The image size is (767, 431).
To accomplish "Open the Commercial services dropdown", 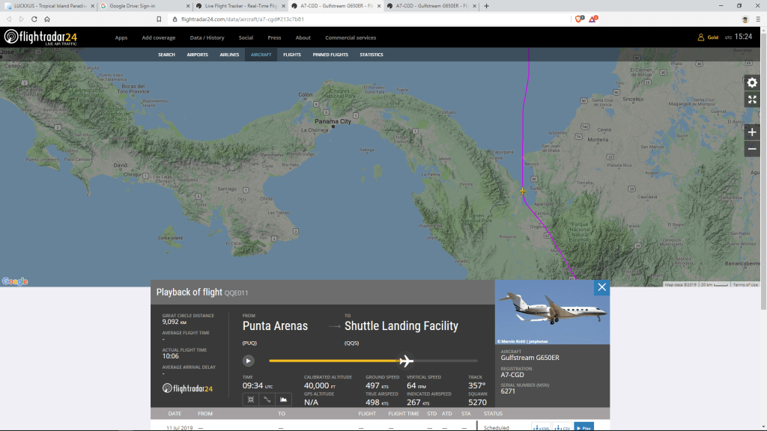I will (351, 37).
